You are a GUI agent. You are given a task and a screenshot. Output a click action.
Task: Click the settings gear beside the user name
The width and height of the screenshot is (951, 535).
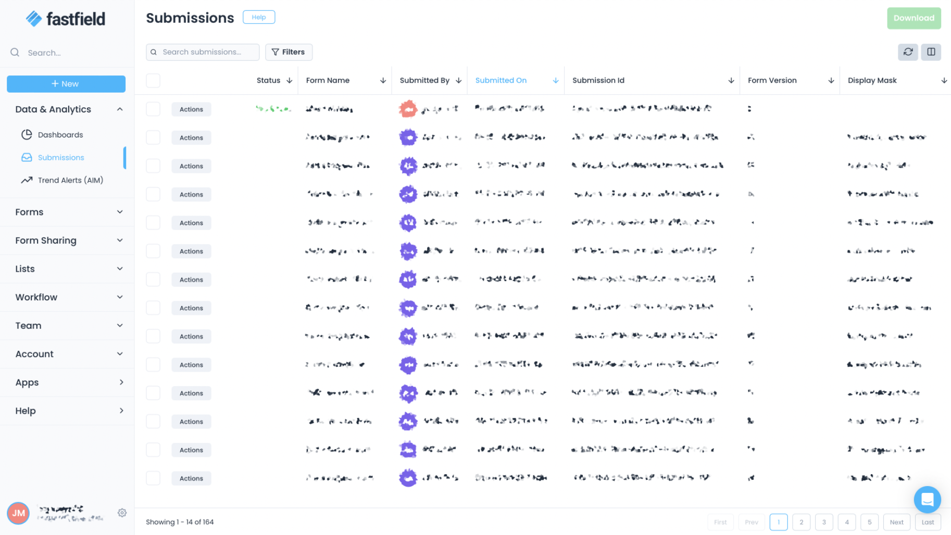click(x=122, y=513)
